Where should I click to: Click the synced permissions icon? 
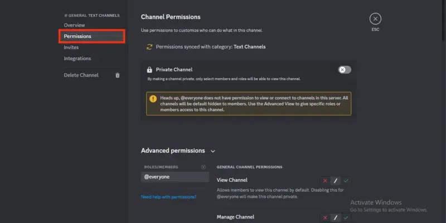[149, 47]
